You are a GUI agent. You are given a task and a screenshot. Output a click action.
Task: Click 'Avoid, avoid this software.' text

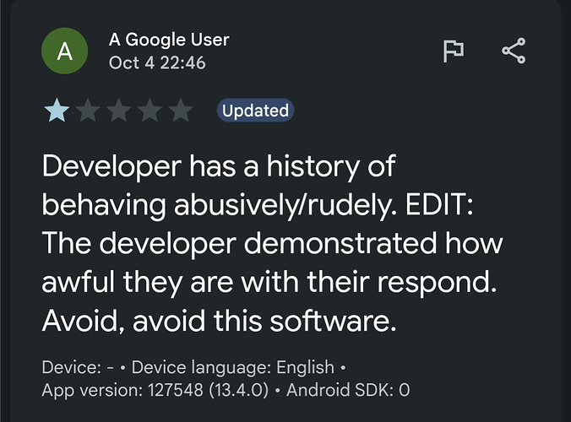coord(219,322)
